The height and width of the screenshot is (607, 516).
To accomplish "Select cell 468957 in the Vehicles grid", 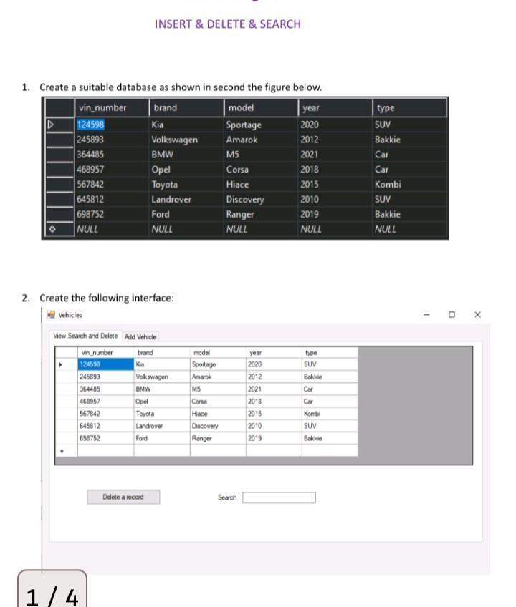I will click(x=105, y=402).
